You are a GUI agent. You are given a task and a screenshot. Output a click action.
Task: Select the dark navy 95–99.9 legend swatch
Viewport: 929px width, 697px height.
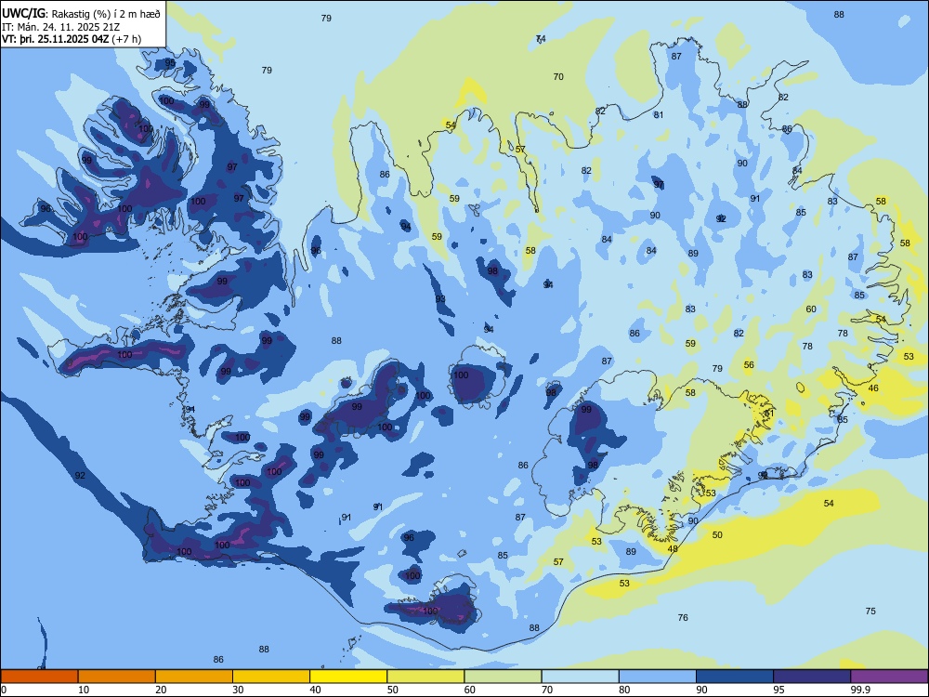click(812, 677)
